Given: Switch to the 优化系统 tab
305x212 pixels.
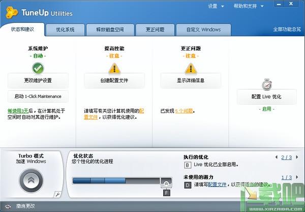Looking at the screenshot, I should [x=65, y=30].
